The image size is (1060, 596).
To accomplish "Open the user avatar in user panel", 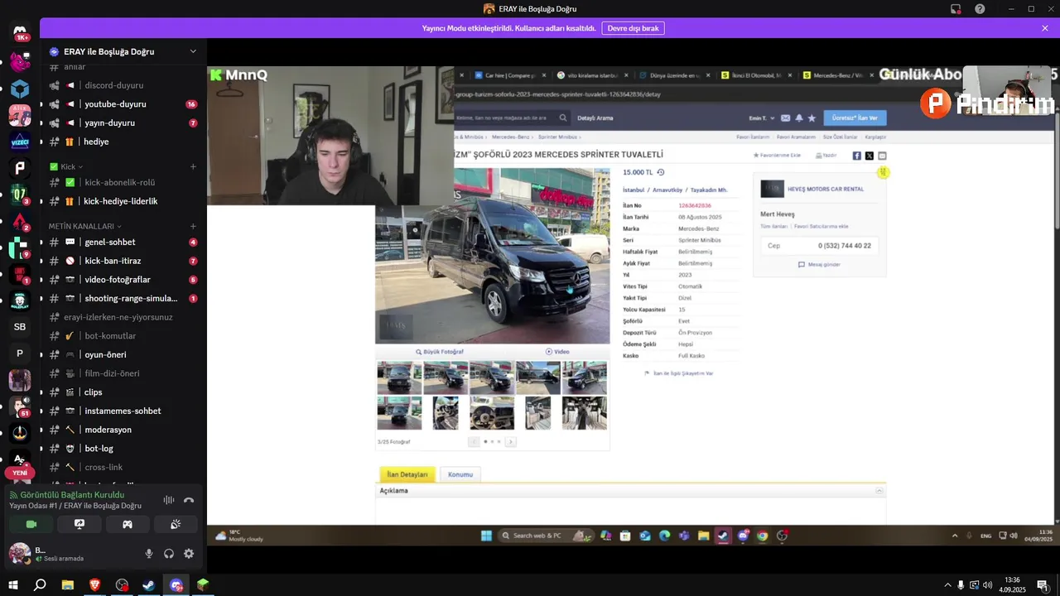I will (19, 552).
